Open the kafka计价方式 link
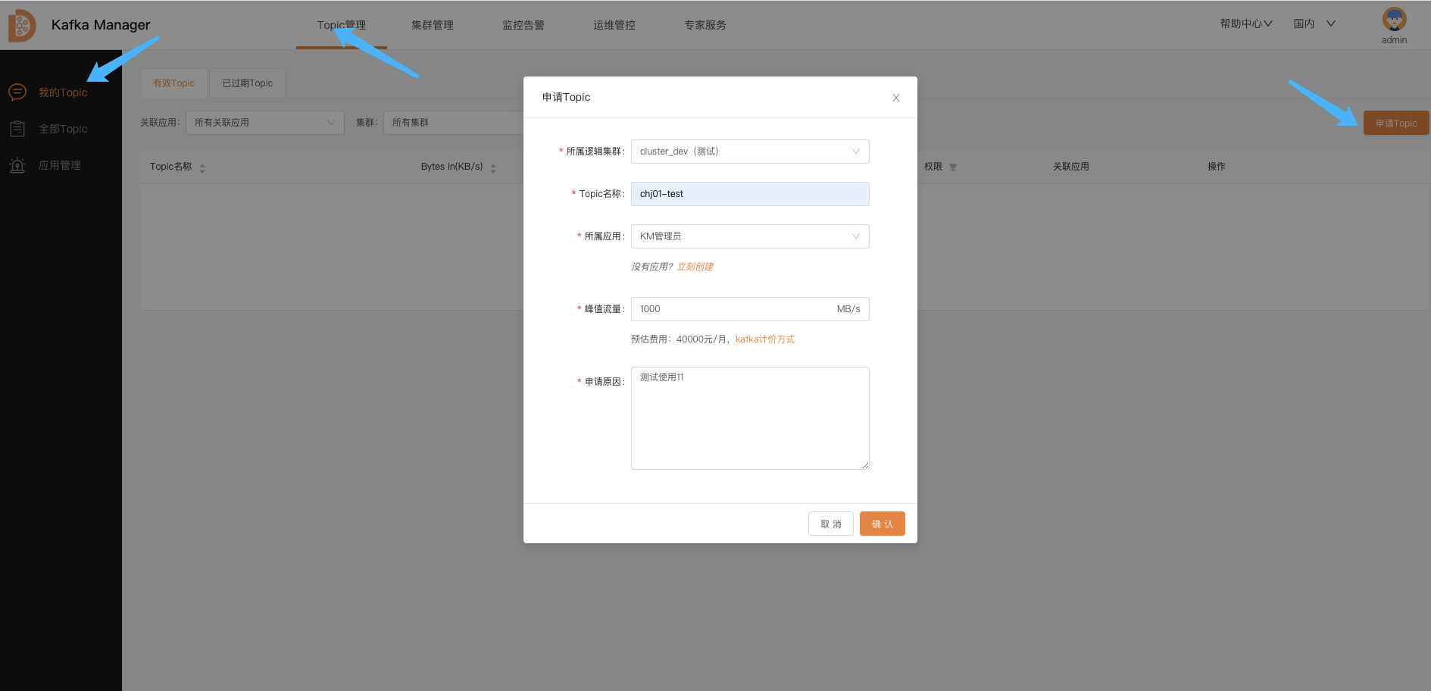 click(765, 339)
